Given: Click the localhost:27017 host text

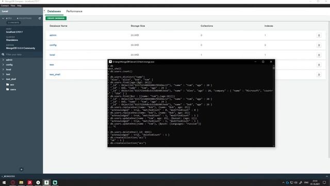Looking at the screenshot, I should tap(14, 32).
